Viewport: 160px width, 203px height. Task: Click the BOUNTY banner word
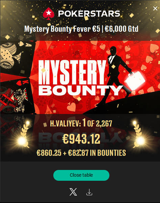81,90
